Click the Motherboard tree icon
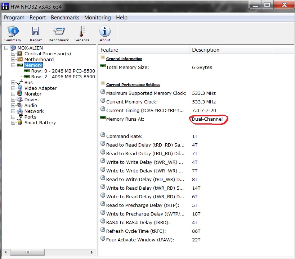This screenshot has width=295, height=259. 20,59
